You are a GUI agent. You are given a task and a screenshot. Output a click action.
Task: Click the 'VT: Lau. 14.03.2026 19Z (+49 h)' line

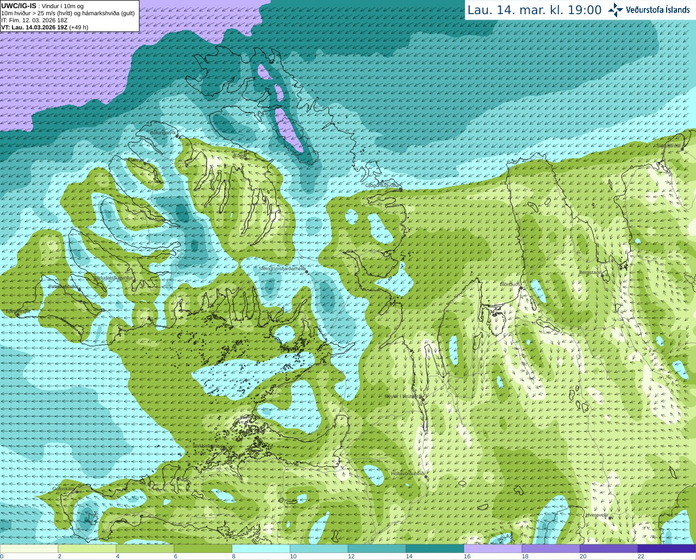click(x=45, y=27)
